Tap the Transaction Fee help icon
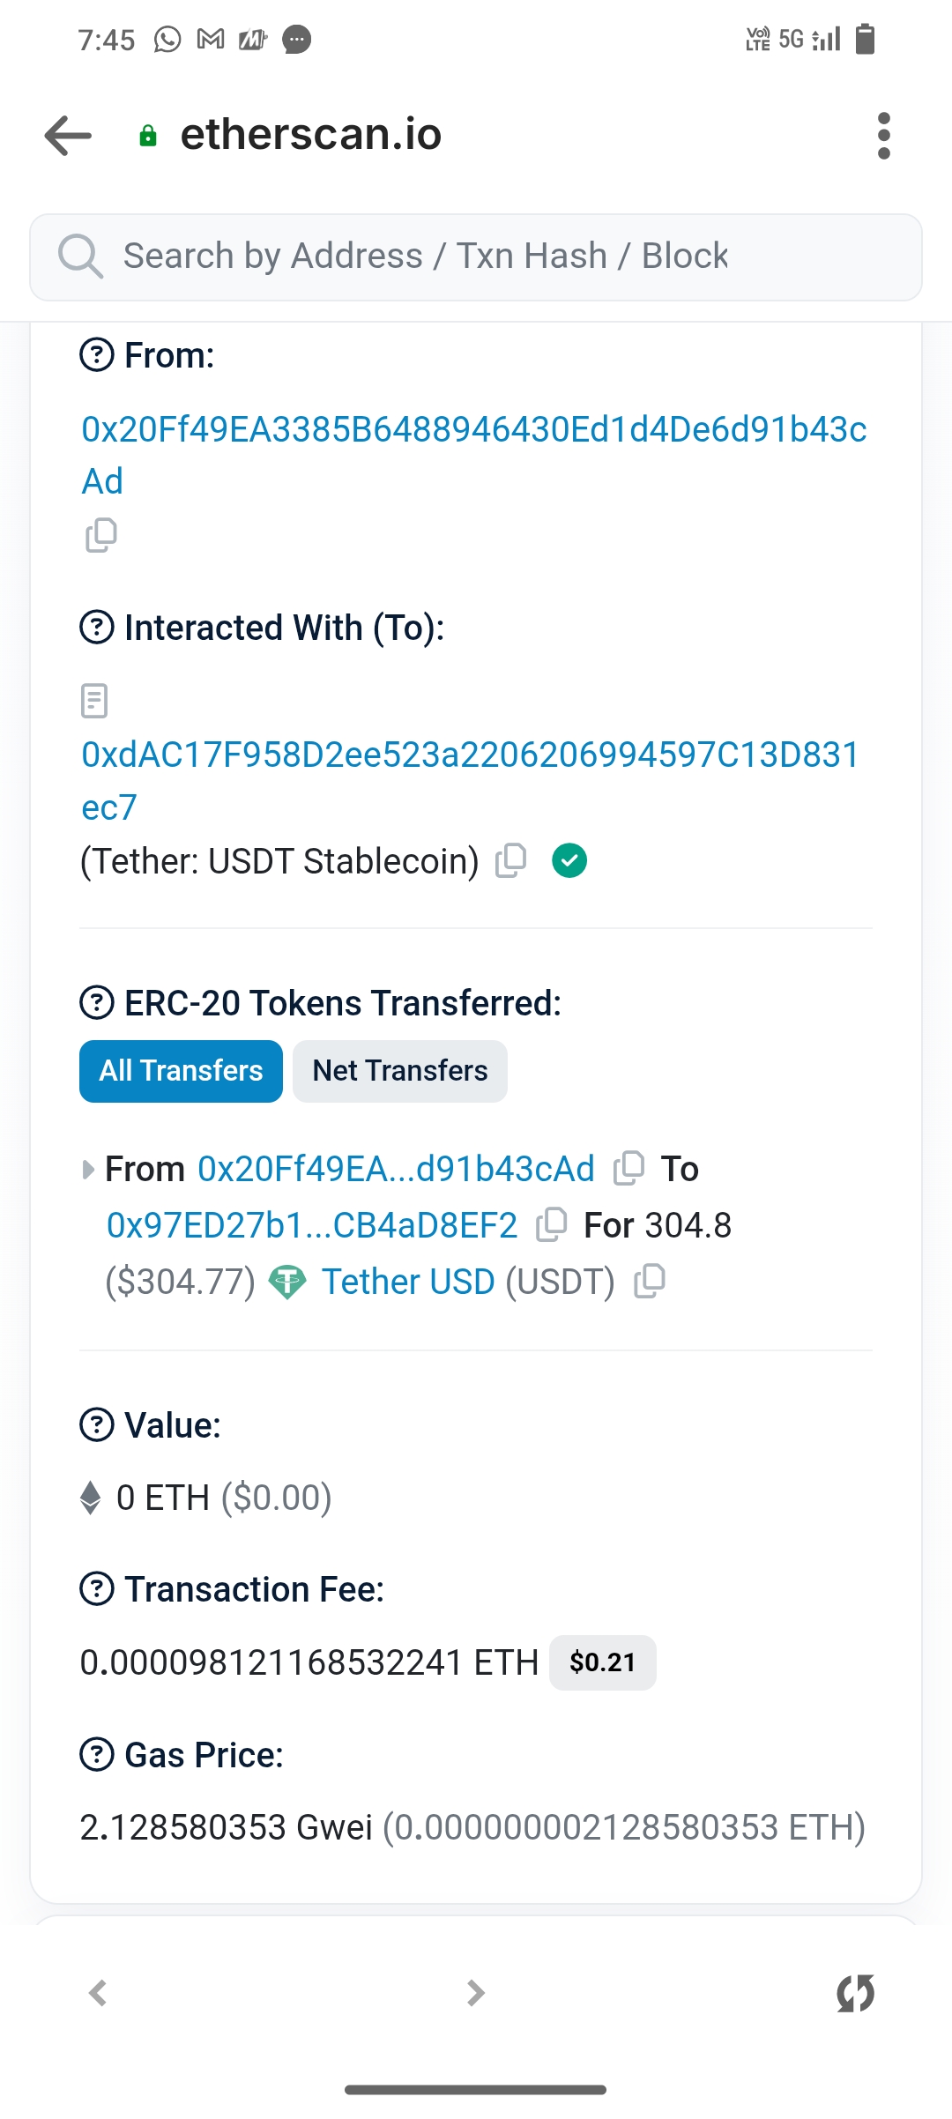 [x=97, y=1589]
